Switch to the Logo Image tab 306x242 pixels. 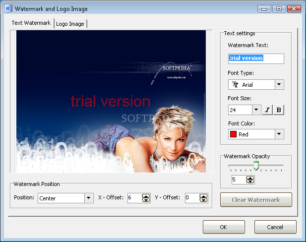pos(70,24)
